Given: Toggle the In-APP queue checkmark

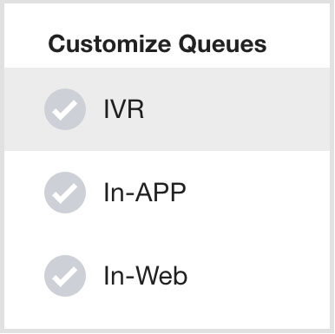Looking at the screenshot, I should point(65,193).
